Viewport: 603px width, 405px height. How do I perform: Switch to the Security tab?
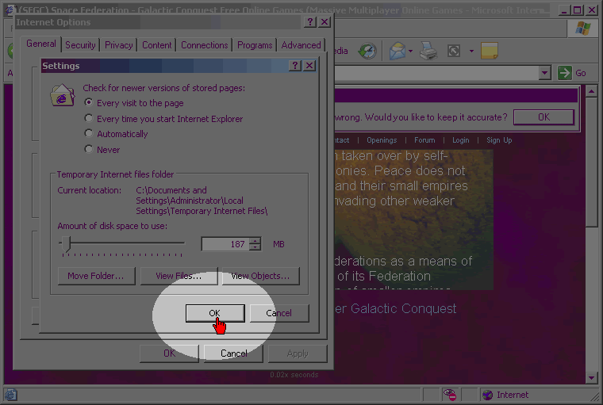click(80, 45)
